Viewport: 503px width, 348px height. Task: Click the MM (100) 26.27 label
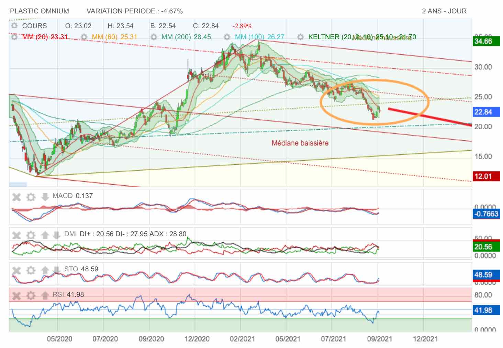(260, 37)
